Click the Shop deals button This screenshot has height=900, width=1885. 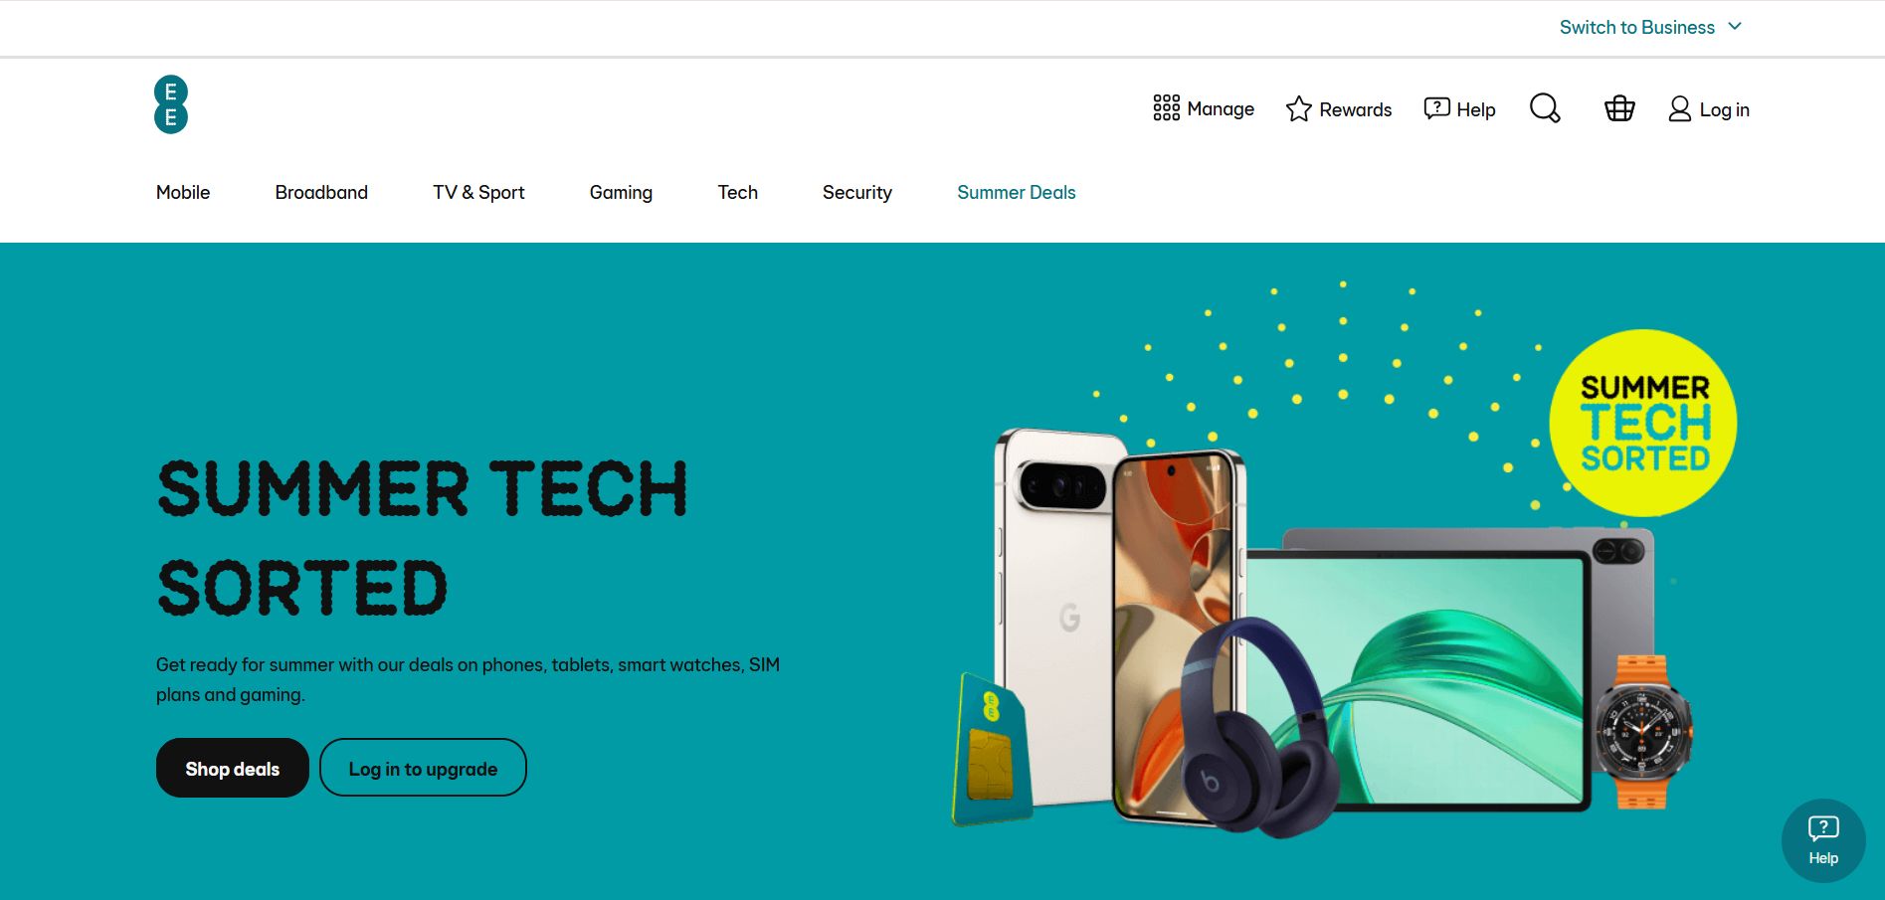point(232,768)
